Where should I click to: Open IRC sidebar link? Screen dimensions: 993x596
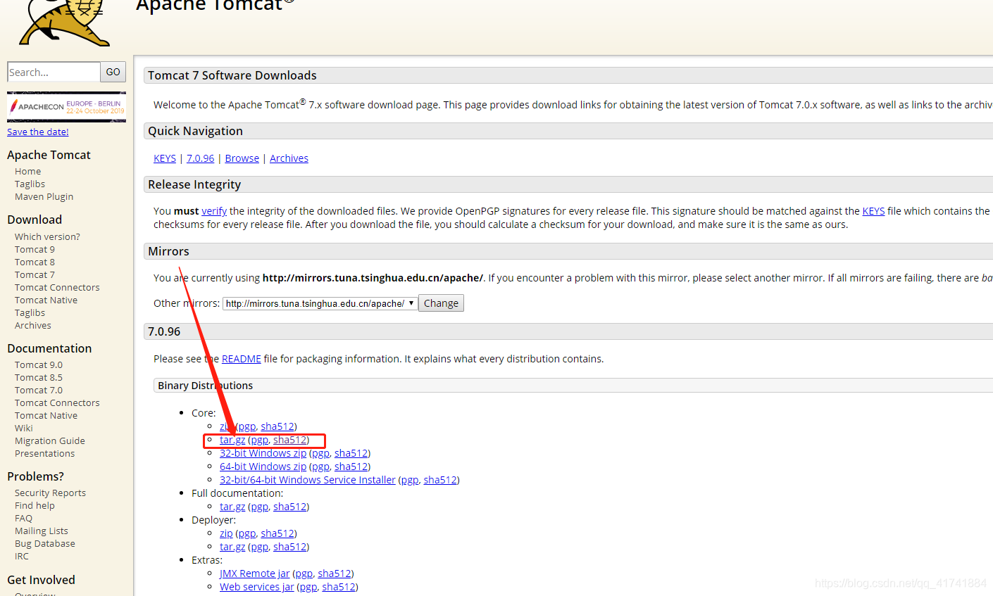(x=22, y=556)
